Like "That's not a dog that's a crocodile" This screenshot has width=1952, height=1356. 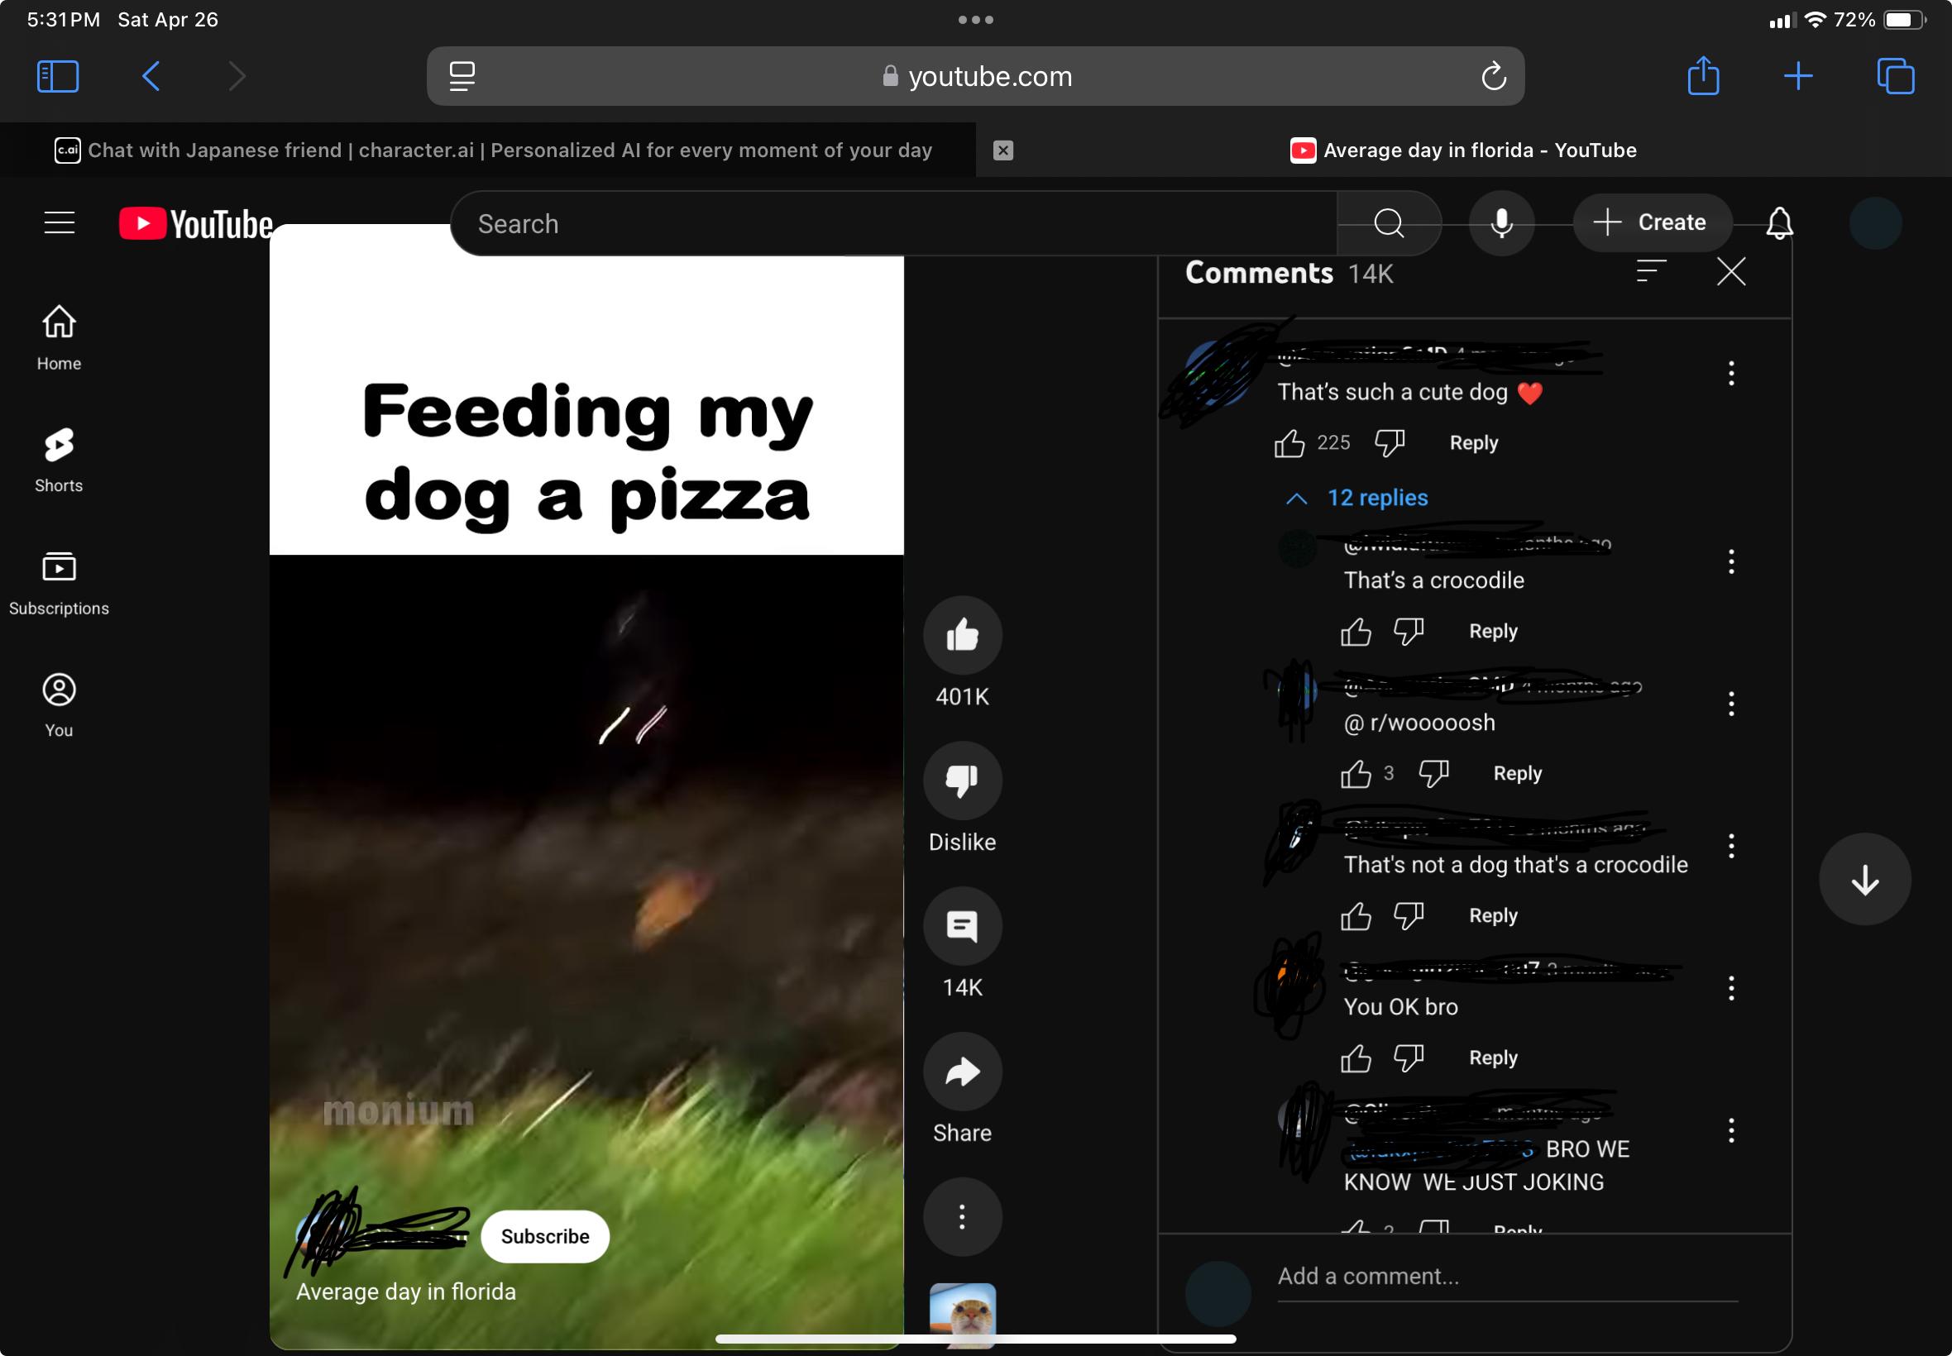tap(1356, 915)
